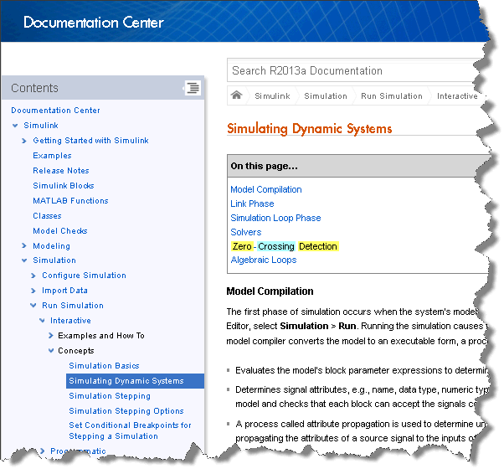Select Simulation Basics in the contents tree

coord(104,366)
